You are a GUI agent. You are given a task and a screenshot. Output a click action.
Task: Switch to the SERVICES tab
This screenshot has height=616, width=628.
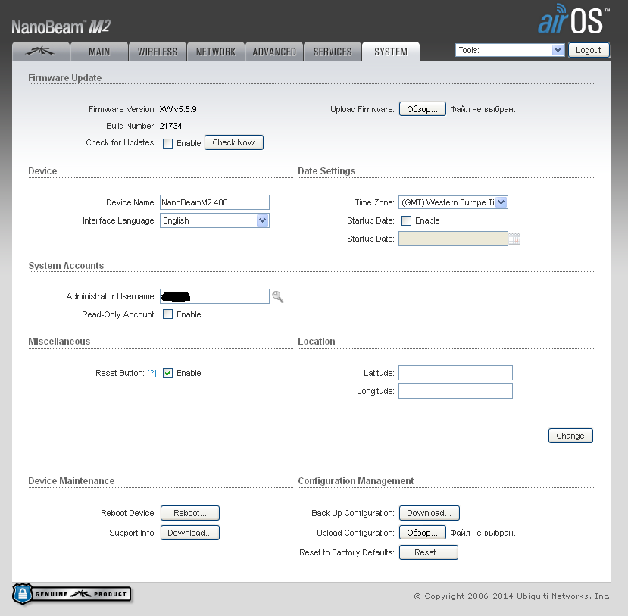pos(333,52)
